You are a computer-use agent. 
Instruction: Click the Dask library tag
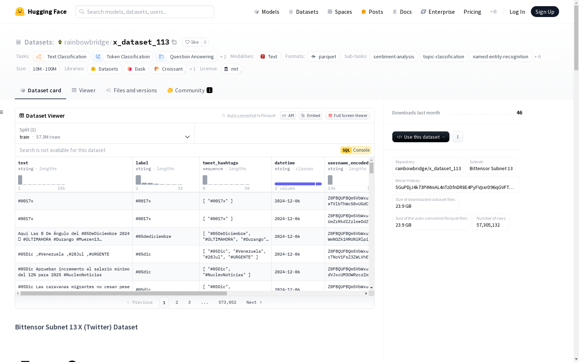coord(136,69)
